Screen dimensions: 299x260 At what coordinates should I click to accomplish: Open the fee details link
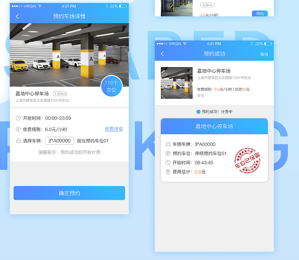[x=114, y=129]
